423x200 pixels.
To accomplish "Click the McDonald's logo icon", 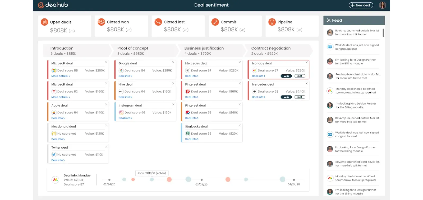I will point(54,134).
